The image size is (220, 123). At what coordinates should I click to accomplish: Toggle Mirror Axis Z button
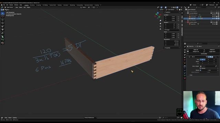(x=214, y=59)
